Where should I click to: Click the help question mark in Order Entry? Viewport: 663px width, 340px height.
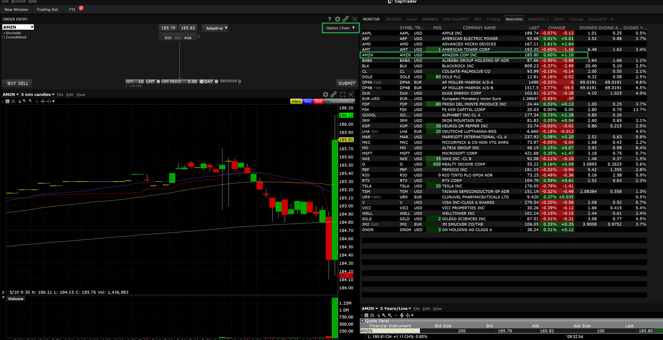[x=329, y=19]
